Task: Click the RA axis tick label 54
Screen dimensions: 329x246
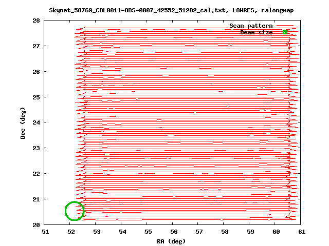Action: click(x=122, y=232)
